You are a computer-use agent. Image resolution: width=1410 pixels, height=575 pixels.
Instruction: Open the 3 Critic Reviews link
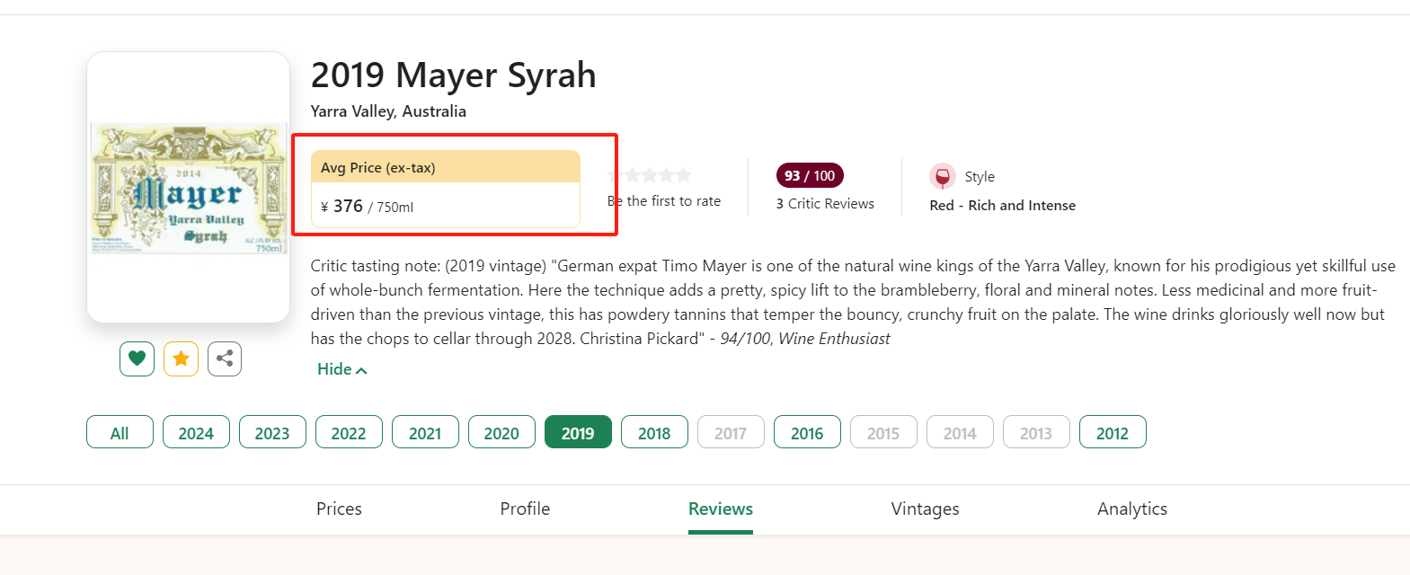pos(825,204)
